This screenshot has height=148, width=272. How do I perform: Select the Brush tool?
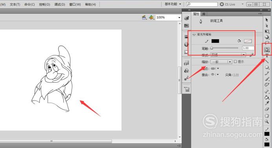(267, 79)
